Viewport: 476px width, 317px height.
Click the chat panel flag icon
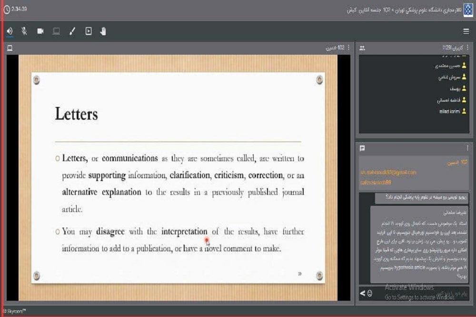click(x=362, y=148)
